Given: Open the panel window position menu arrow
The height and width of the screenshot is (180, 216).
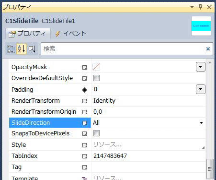Looking at the screenshot, I should click(192, 7).
